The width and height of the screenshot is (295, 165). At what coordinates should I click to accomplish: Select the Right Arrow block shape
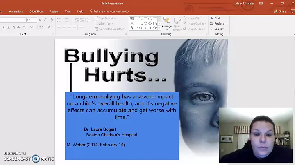[145, 23]
